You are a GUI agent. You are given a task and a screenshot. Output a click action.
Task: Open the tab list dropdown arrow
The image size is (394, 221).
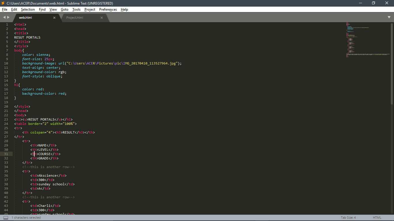(389, 18)
